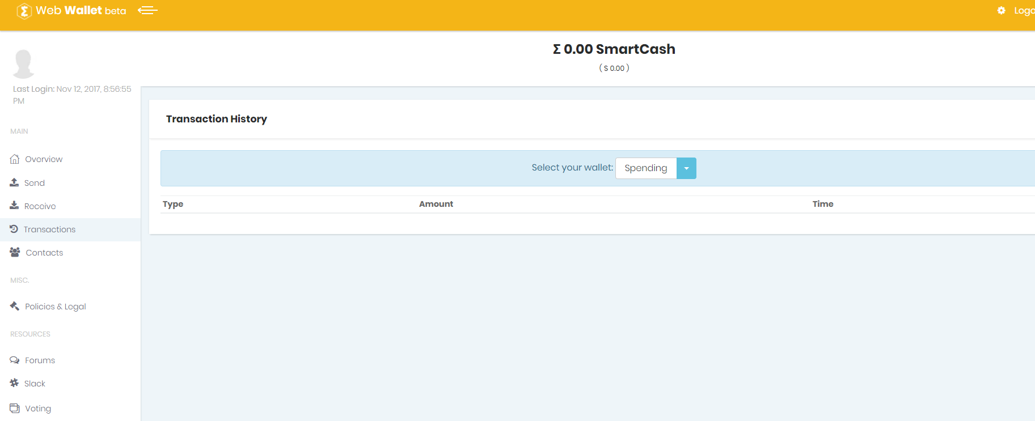The width and height of the screenshot is (1035, 421).
Task: Click the Transaction History heading
Action: (x=217, y=119)
